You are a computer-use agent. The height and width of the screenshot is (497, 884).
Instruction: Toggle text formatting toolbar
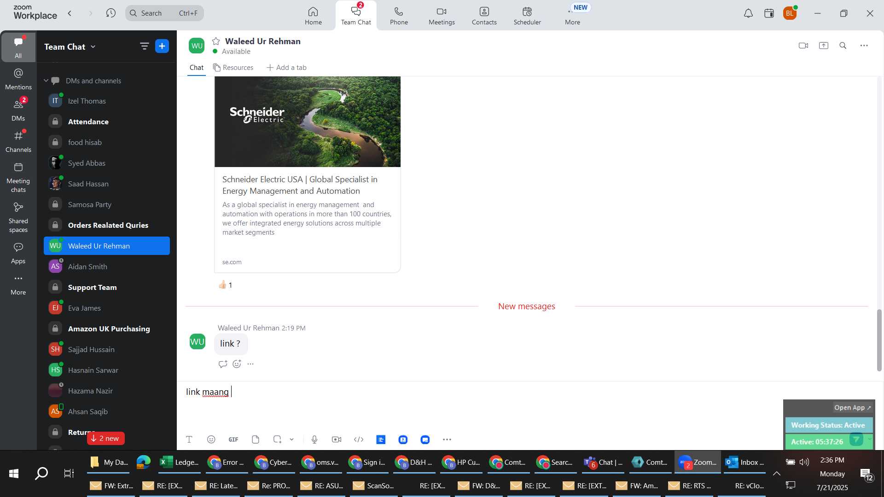click(189, 439)
